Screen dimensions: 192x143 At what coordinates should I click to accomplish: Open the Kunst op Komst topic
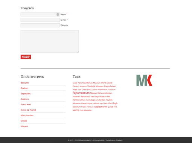[x=28, y=110]
